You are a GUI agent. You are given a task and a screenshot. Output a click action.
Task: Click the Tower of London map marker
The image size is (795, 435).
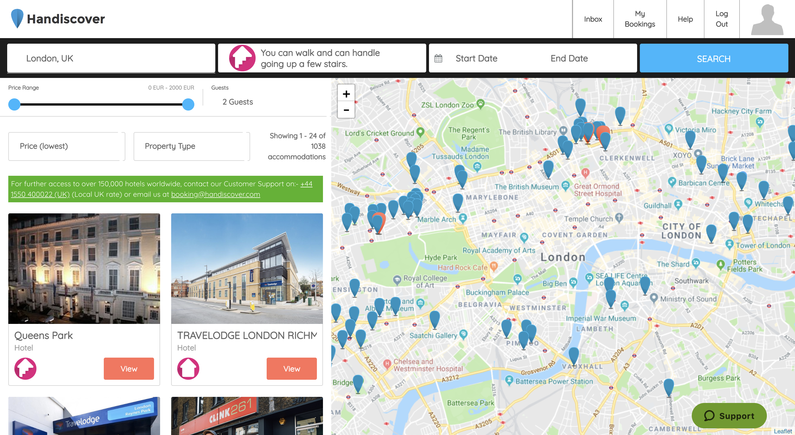pos(729,244)
